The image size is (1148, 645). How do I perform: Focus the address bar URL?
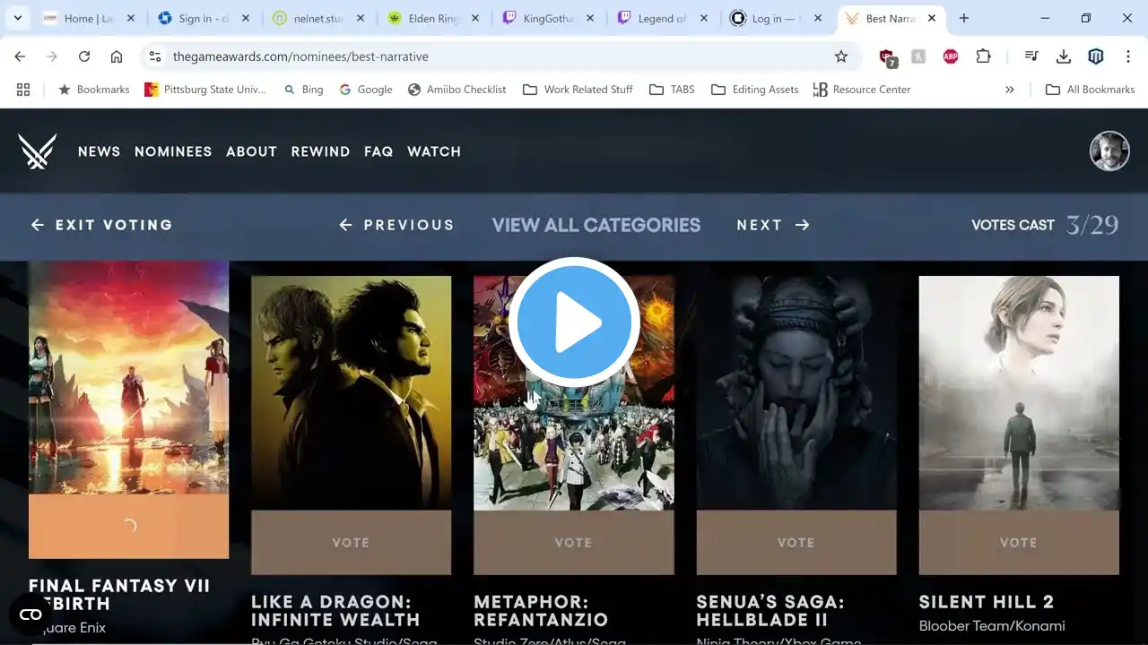point(301,56)
